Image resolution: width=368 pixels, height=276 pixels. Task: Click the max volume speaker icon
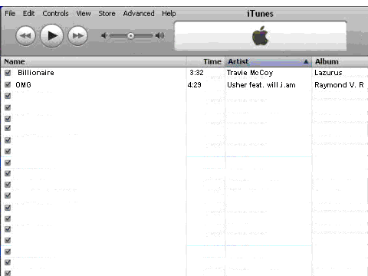pos(160,35)
